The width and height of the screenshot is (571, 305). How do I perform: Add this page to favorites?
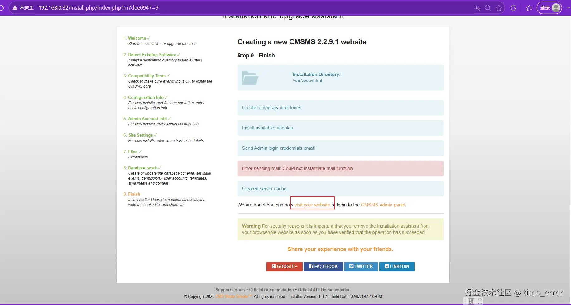tap(499, 8)
